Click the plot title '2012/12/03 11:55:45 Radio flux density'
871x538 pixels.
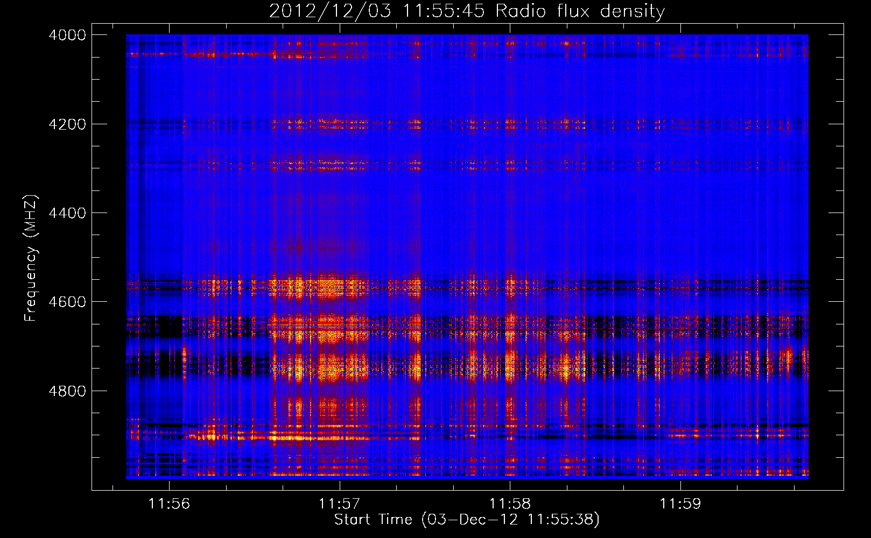(x=467, y=11)
